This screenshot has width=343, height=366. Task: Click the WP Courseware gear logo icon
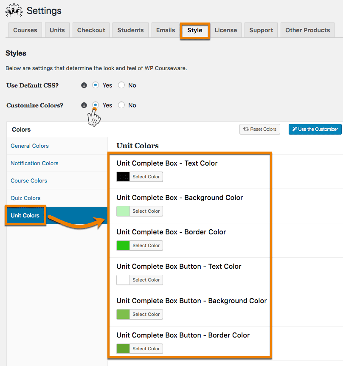tap(14, 11)
